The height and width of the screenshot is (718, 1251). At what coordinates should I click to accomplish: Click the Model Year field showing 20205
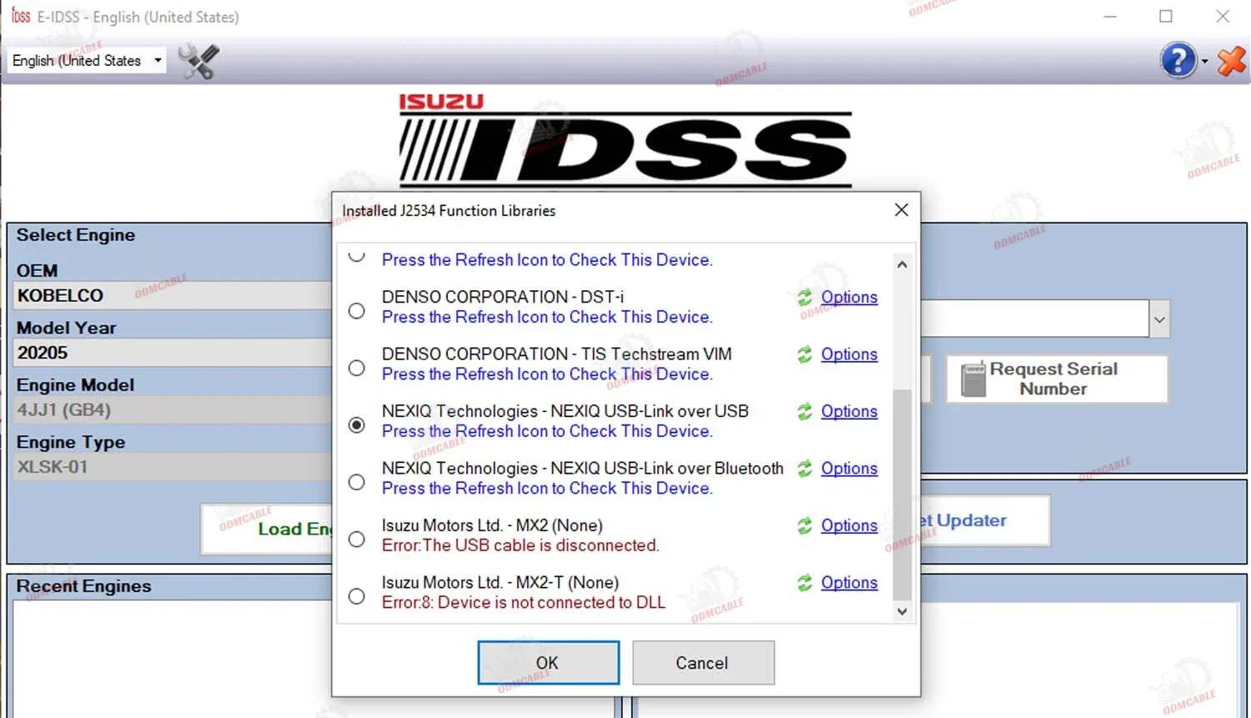173,353
